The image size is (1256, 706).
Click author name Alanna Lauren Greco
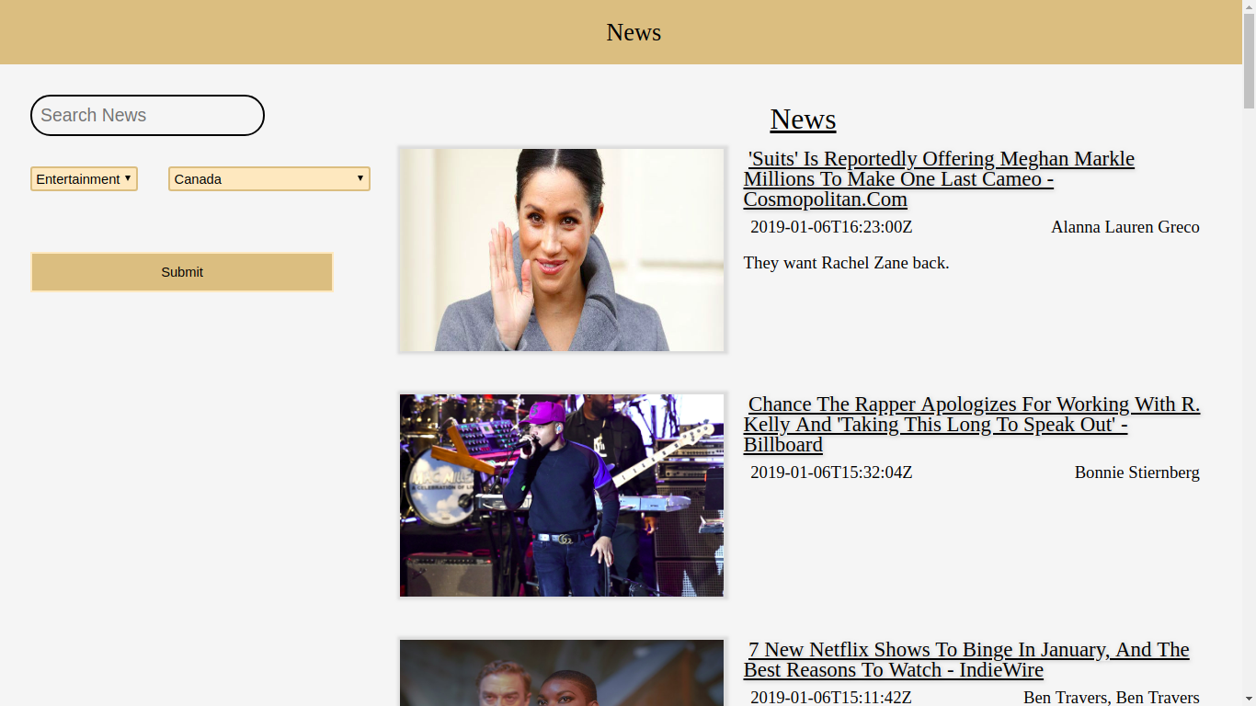click(1125, 227)
